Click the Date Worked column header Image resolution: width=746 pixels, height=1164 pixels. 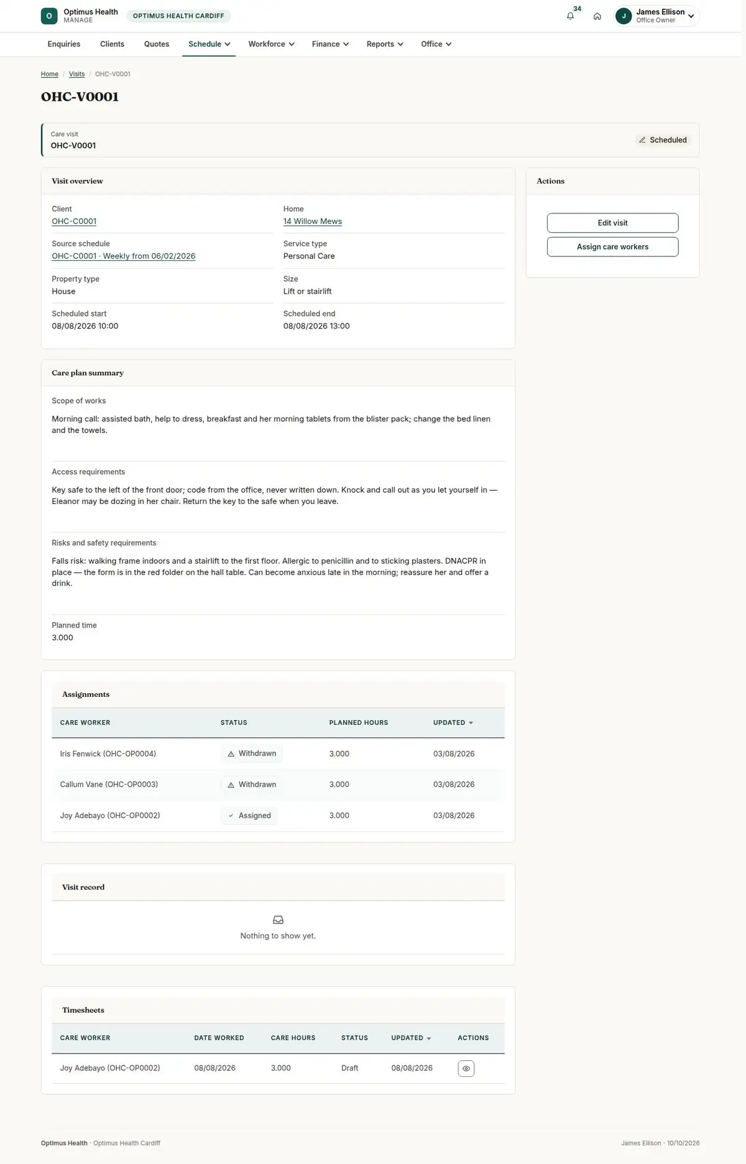pos(219,1038)
